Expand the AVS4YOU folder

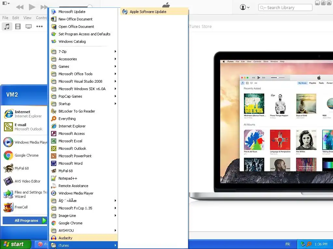pyautogui.click(x=83, y=231)
